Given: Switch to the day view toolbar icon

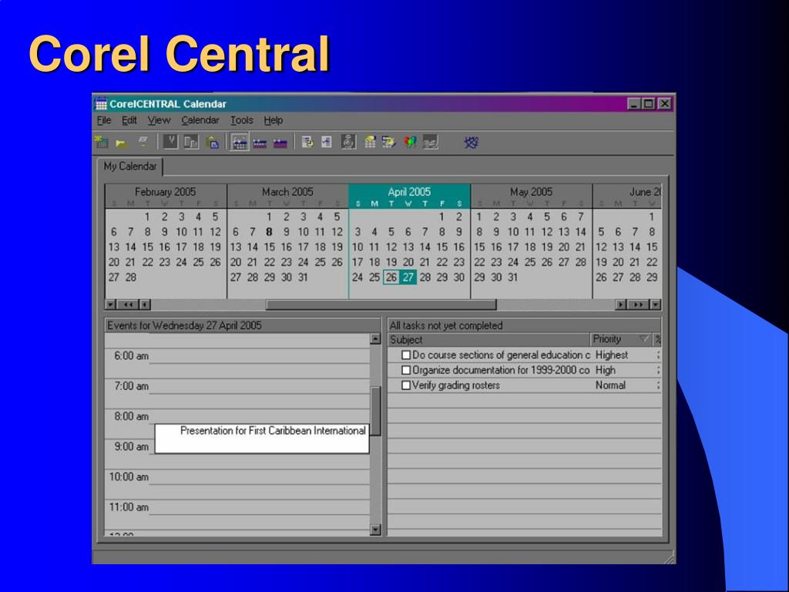Looking at the screenshot, I should point(240,143).
